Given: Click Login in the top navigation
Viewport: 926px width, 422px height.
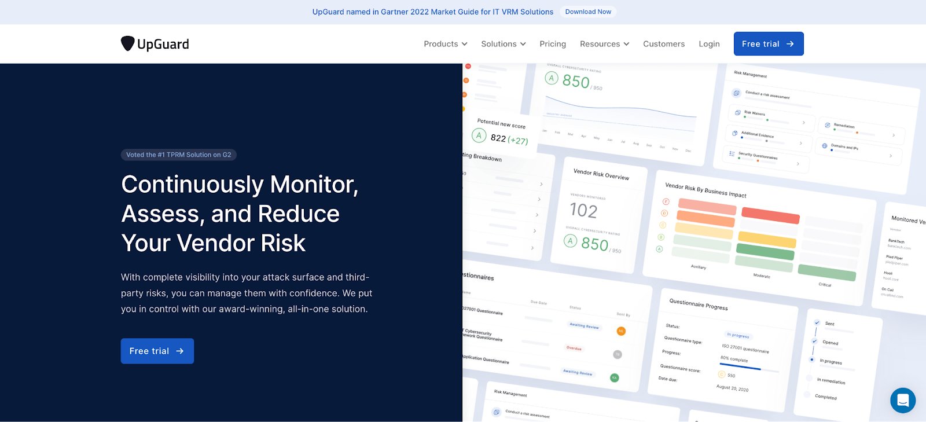Looking at the screenshot, I should tap(709, 44).
